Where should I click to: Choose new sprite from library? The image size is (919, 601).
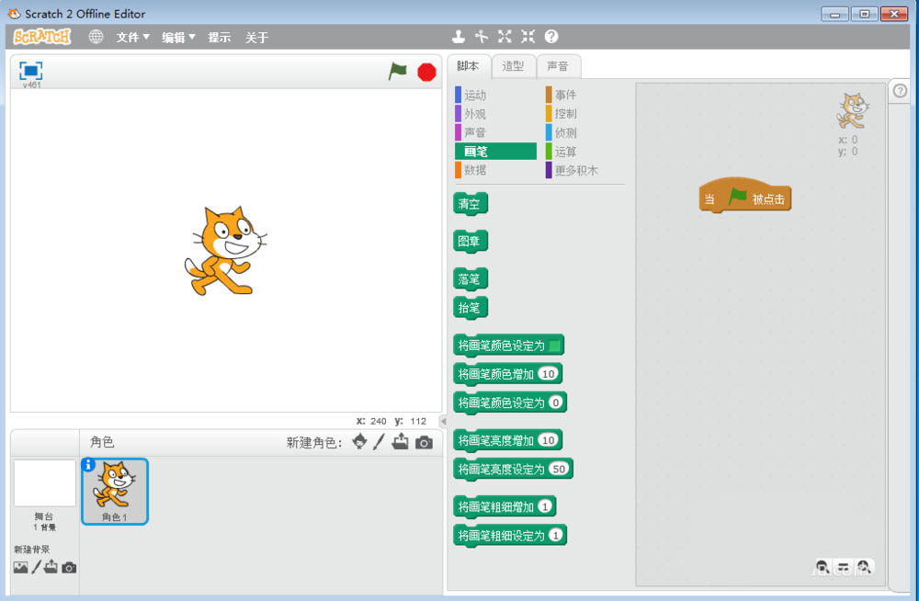360,441
